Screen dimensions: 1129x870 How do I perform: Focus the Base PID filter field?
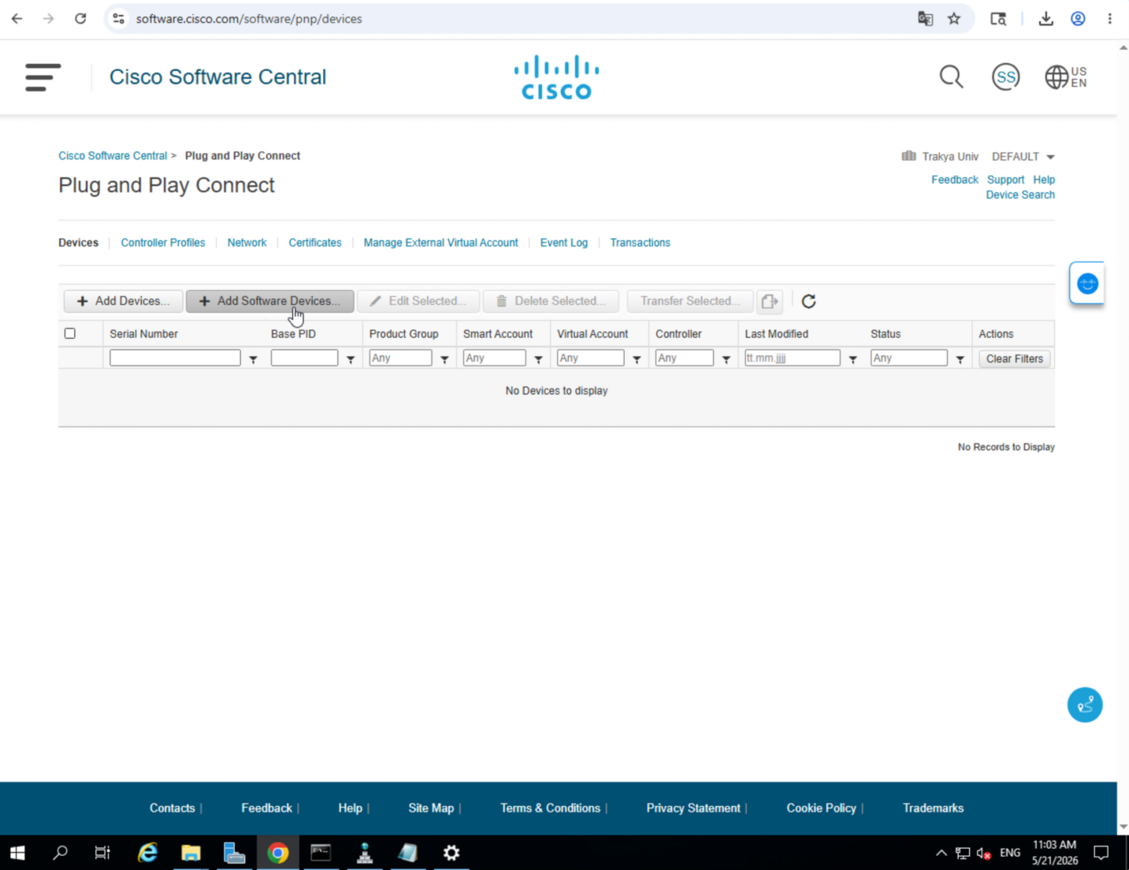click(x=304, y=358)
